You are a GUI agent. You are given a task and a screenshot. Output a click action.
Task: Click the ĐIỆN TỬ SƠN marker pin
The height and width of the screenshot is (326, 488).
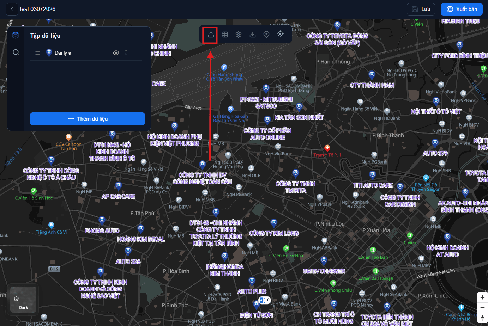pos(257,305)
